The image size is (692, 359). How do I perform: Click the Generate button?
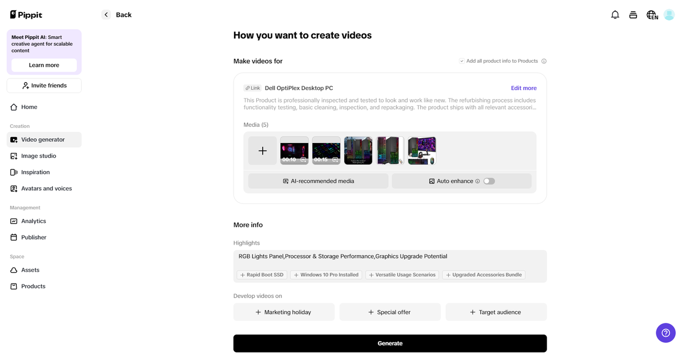[x=390, y=343]
